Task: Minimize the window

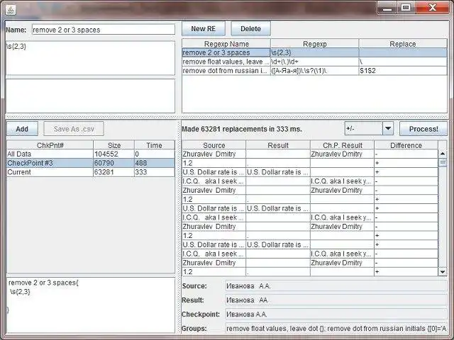Action: pyautogui.click(x=387, y=8)
